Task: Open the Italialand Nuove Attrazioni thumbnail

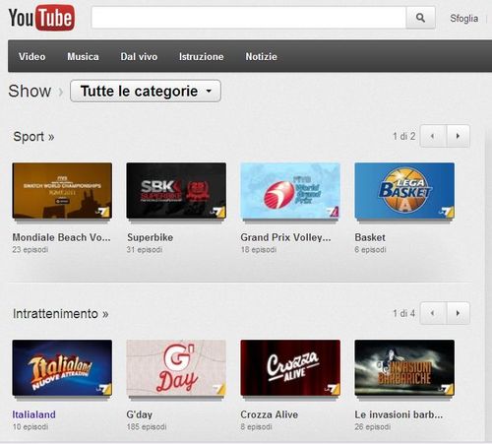Action: click(62, 368)
